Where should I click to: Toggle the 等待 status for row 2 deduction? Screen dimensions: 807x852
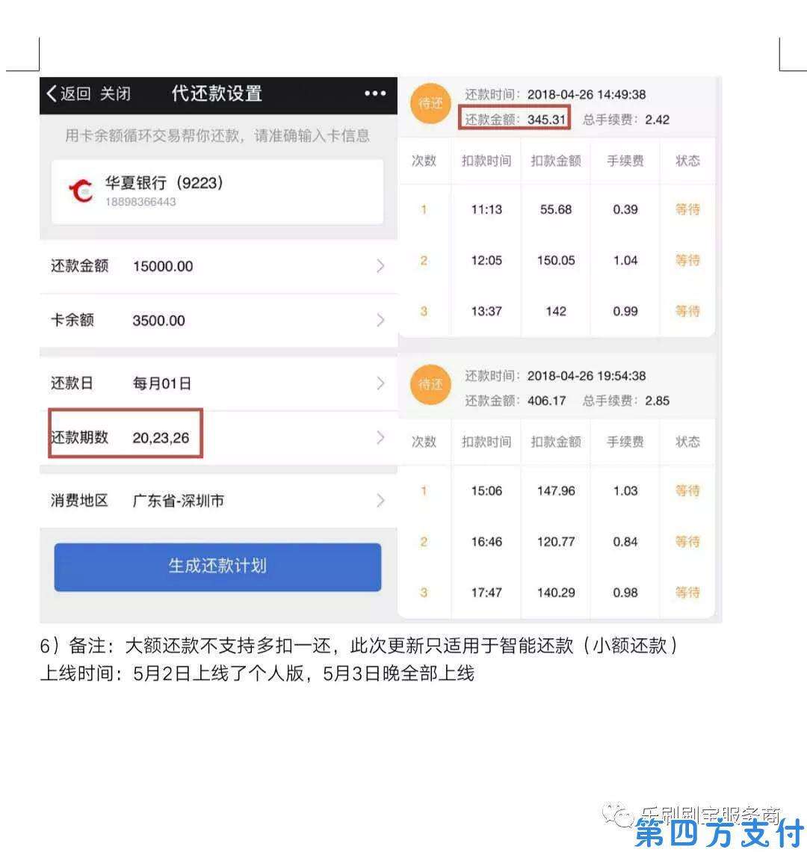687,261
